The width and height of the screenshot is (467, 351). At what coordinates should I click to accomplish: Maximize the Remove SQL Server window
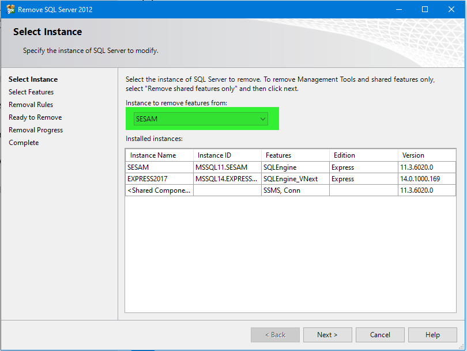pos(425,9)
